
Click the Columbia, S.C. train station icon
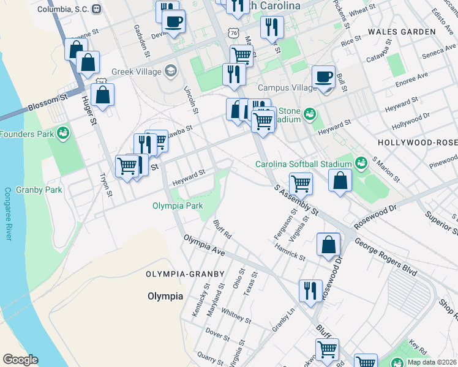pyautogui.click(x=96, y=9)
